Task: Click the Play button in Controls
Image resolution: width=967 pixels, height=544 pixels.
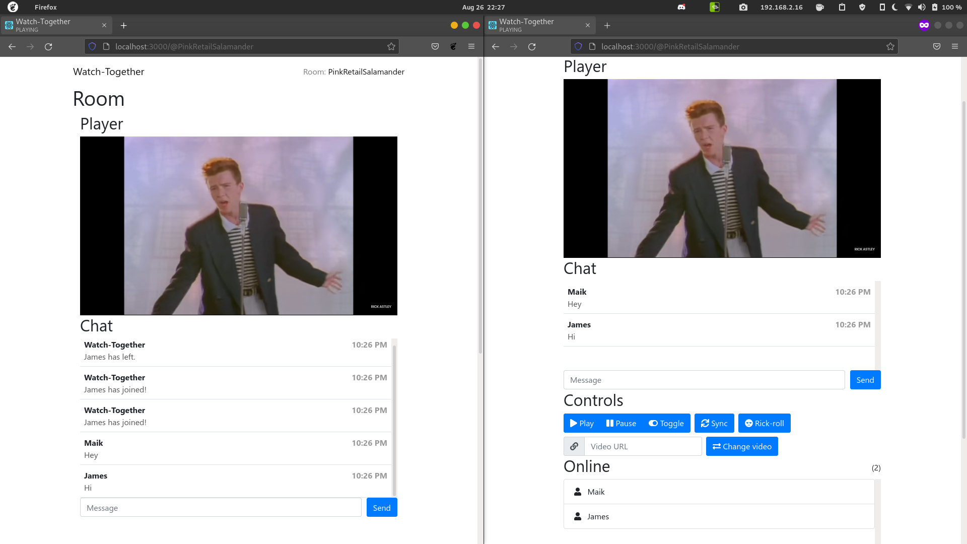Action: [x=582, y=423]
